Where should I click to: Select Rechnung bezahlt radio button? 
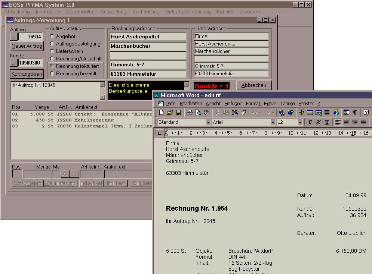(52, 74)
